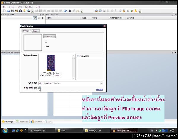Click the green and red people icon
This screenshot has width=178, height=139.
click(132, 11)
